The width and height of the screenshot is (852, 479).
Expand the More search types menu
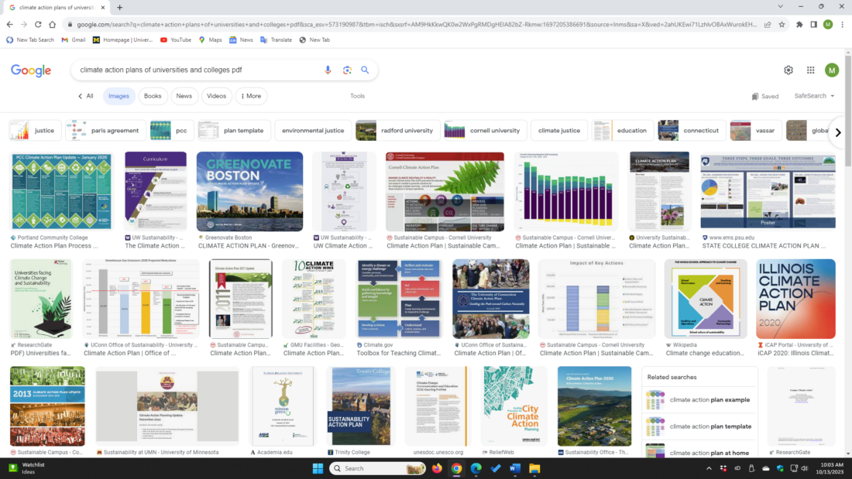pos(251,96)
